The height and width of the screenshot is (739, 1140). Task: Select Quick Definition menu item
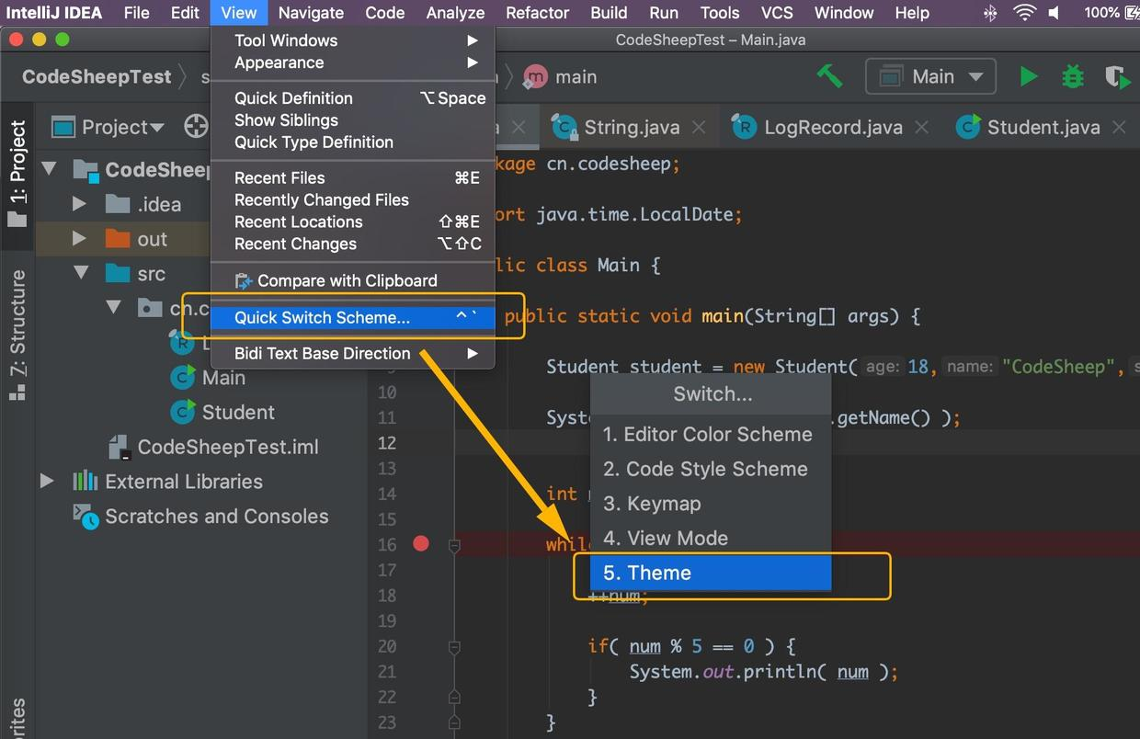[353, 98]
